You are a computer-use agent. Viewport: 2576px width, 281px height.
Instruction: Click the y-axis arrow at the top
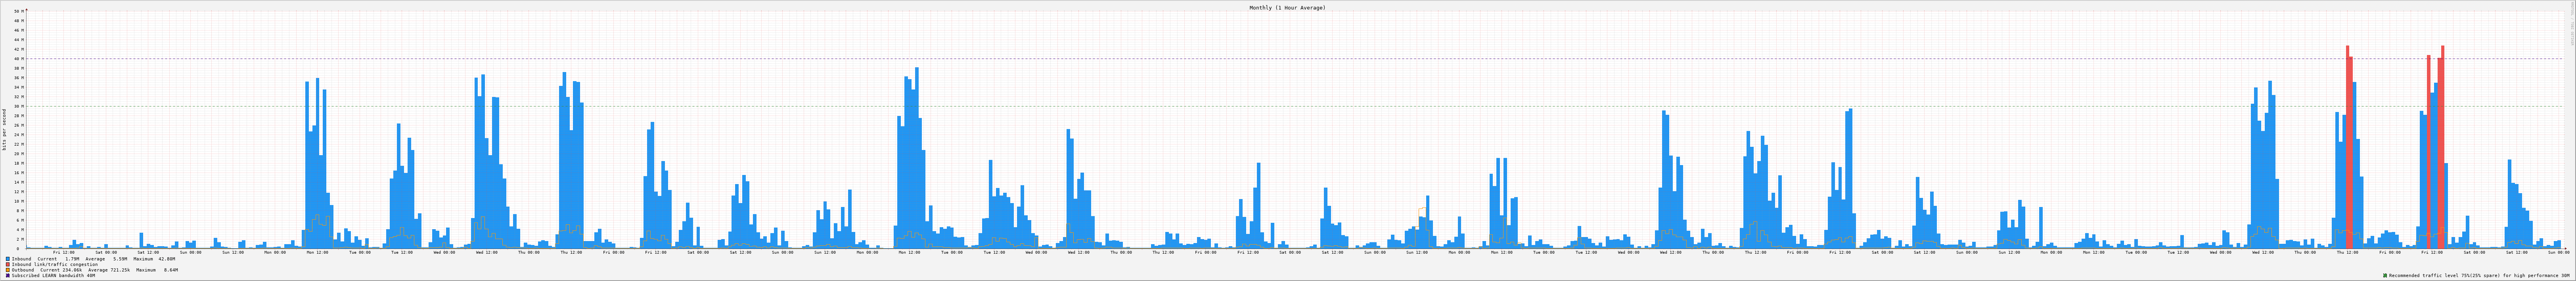[26, 9]
